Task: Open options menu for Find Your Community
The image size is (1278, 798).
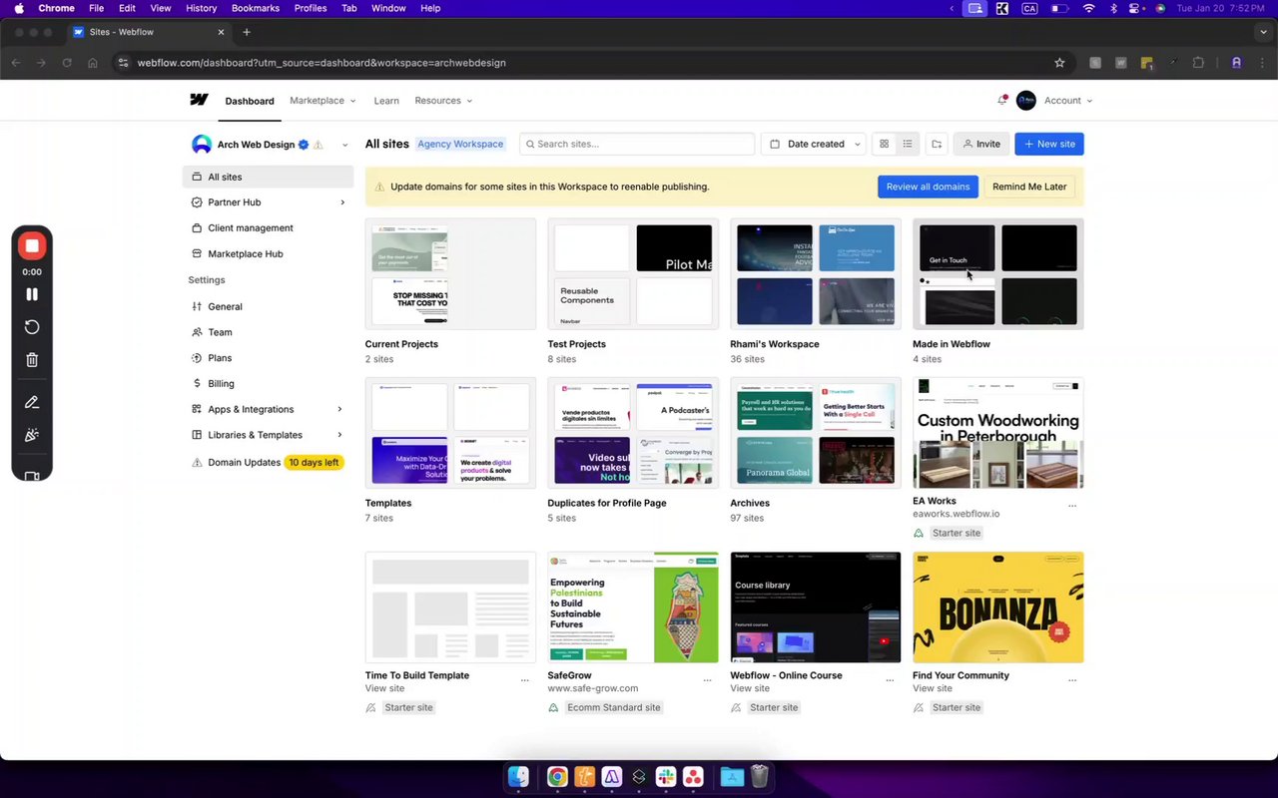Action: click(1072, 680)
